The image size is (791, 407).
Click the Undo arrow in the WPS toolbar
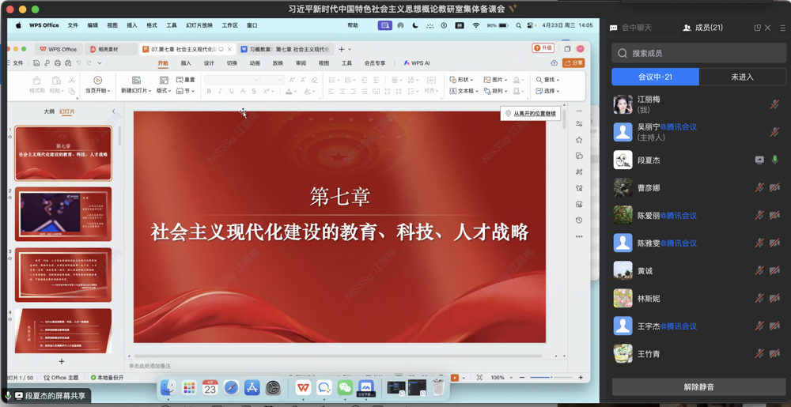pos(78,63)
